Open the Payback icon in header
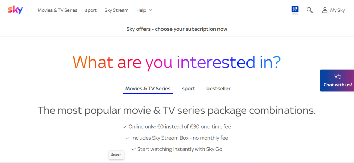This screenshot has height=163, width=354. coord(295,10)
